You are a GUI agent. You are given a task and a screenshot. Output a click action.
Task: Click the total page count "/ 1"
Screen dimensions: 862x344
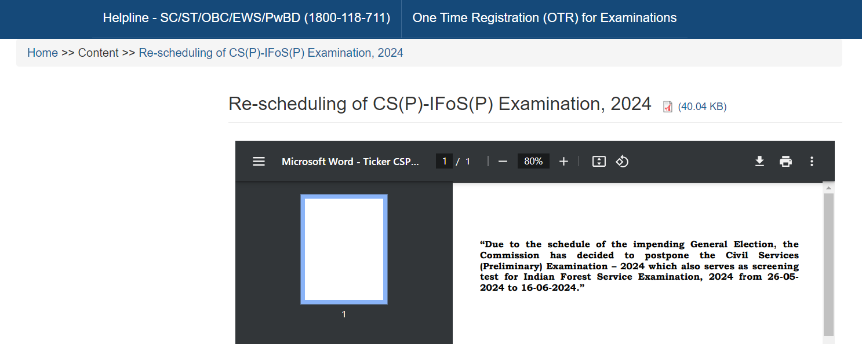click(463, 162)
